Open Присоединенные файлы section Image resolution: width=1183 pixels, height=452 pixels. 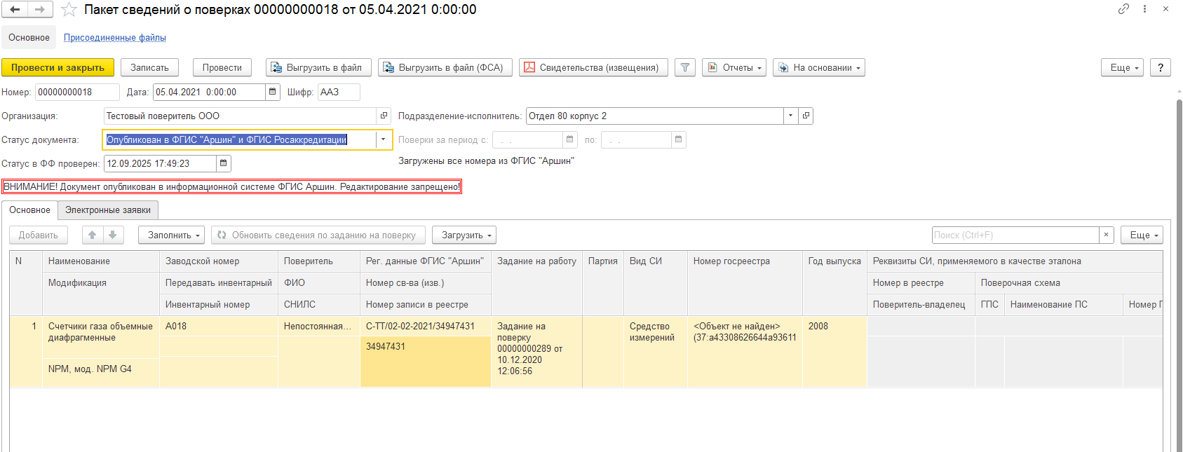pos(115,38)
